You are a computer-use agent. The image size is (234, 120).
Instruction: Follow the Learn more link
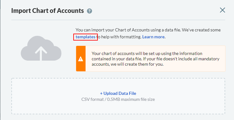tap(153, 37)
